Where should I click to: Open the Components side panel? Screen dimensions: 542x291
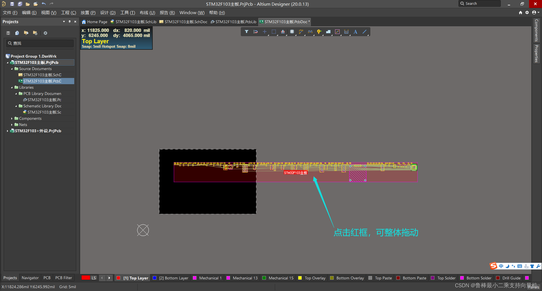tap(536, 30)
